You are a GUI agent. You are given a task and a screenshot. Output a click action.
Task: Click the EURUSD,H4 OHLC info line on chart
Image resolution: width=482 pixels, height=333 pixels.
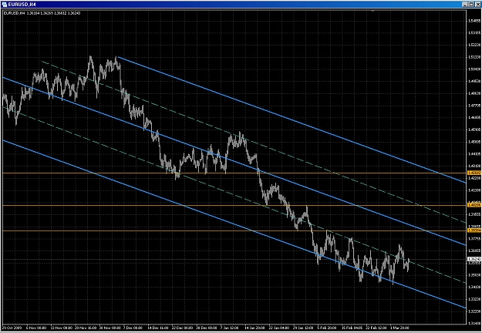42,13
